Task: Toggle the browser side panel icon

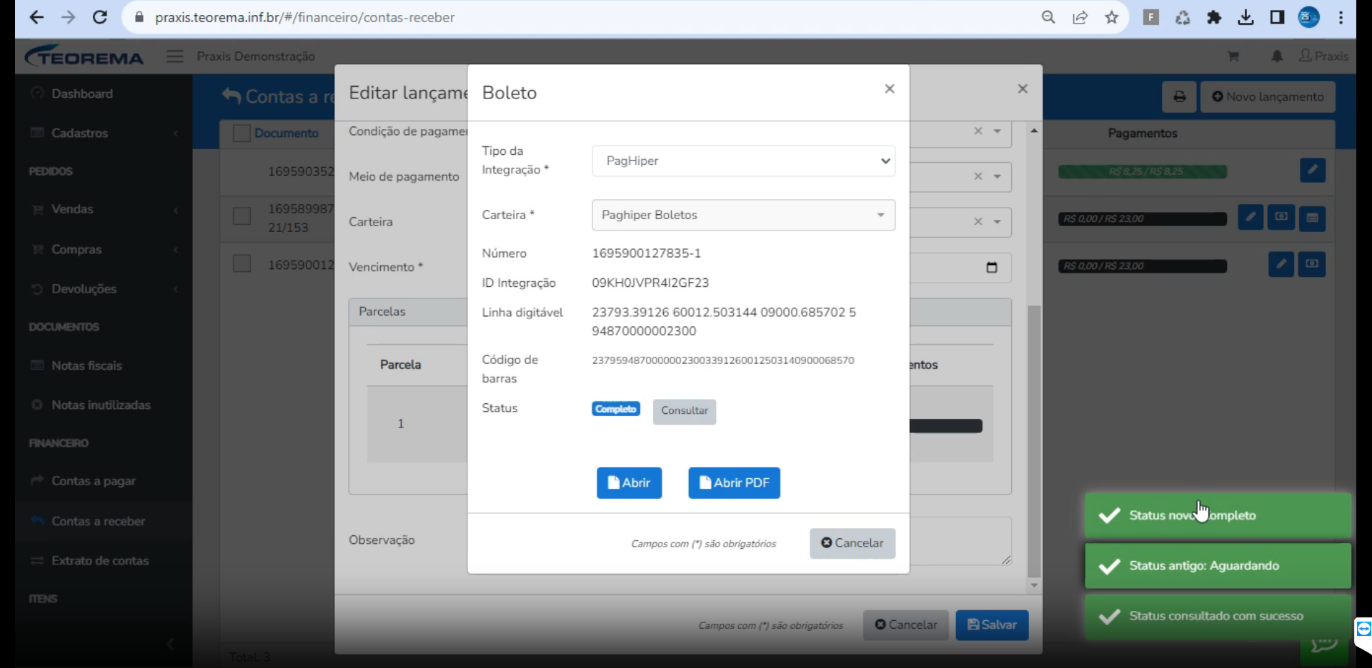Action: coord(1277,17)
